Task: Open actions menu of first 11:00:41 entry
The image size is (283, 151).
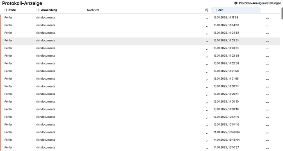Action: click(267, 87)
